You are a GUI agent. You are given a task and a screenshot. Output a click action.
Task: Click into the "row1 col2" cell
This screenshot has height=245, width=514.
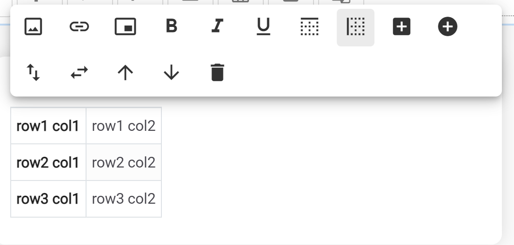coord(124,126)
